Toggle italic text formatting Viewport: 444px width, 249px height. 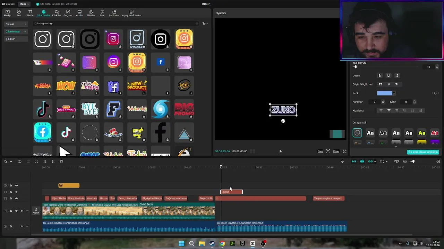[397, 75]
